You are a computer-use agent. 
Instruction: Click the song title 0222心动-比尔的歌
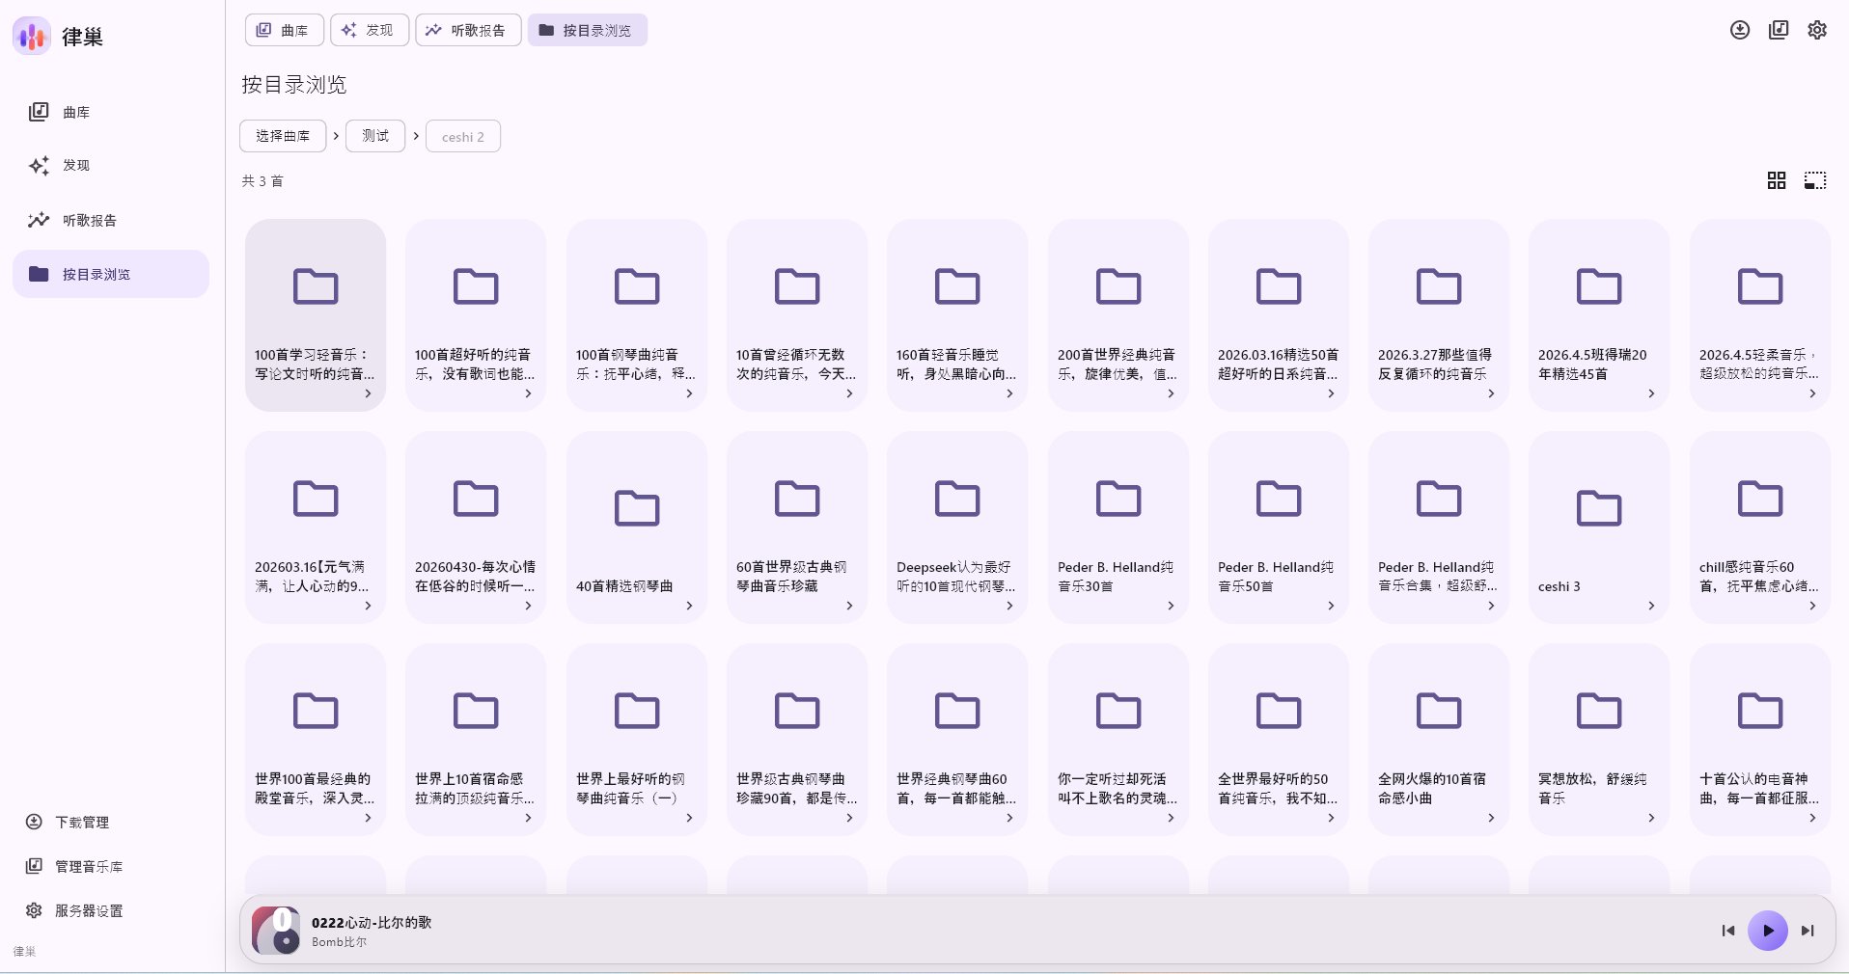372,923
